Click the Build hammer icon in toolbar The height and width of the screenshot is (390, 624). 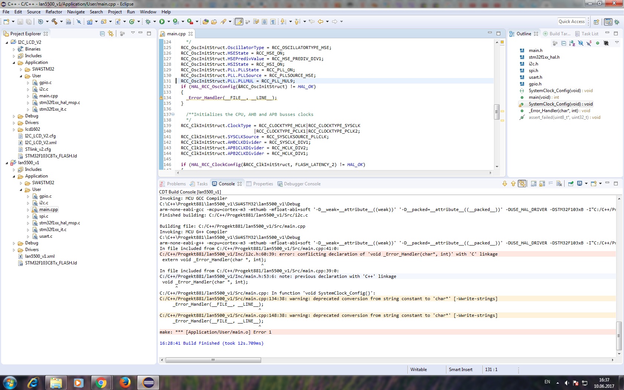[55, 22]
